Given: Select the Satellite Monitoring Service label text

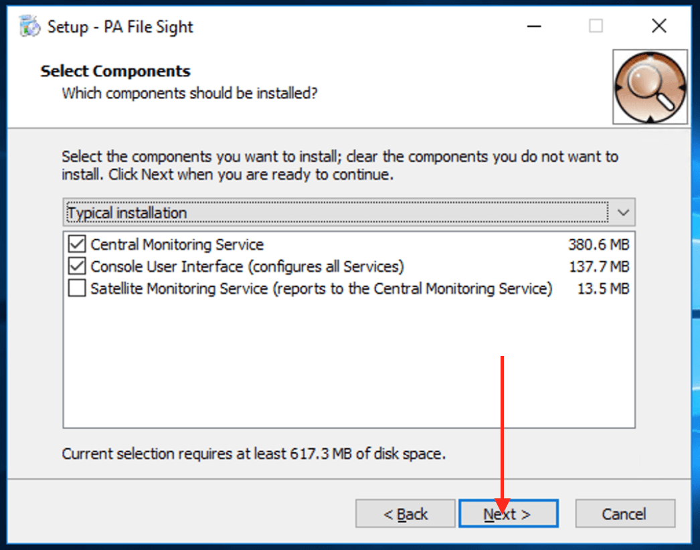Looking at the screenshot, I should (321, 289).
